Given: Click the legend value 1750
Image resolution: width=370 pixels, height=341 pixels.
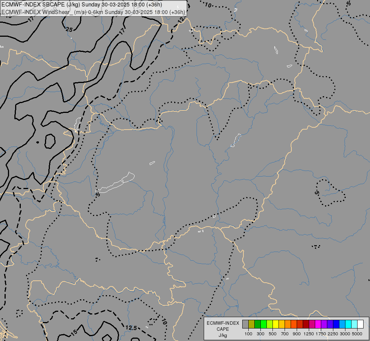Looking at the screenshot, I should [x=321, y=334].
